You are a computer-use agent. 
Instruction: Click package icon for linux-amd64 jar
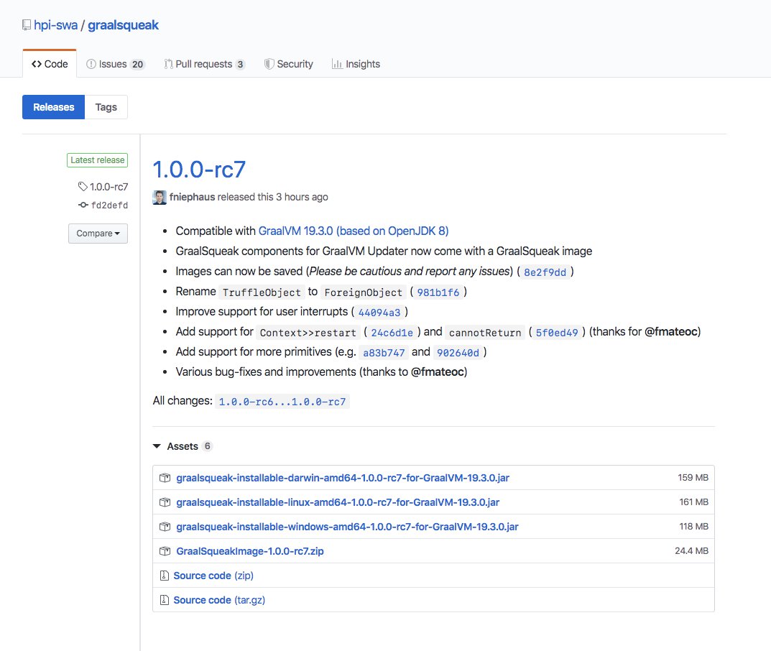click(x=165, y=502)
